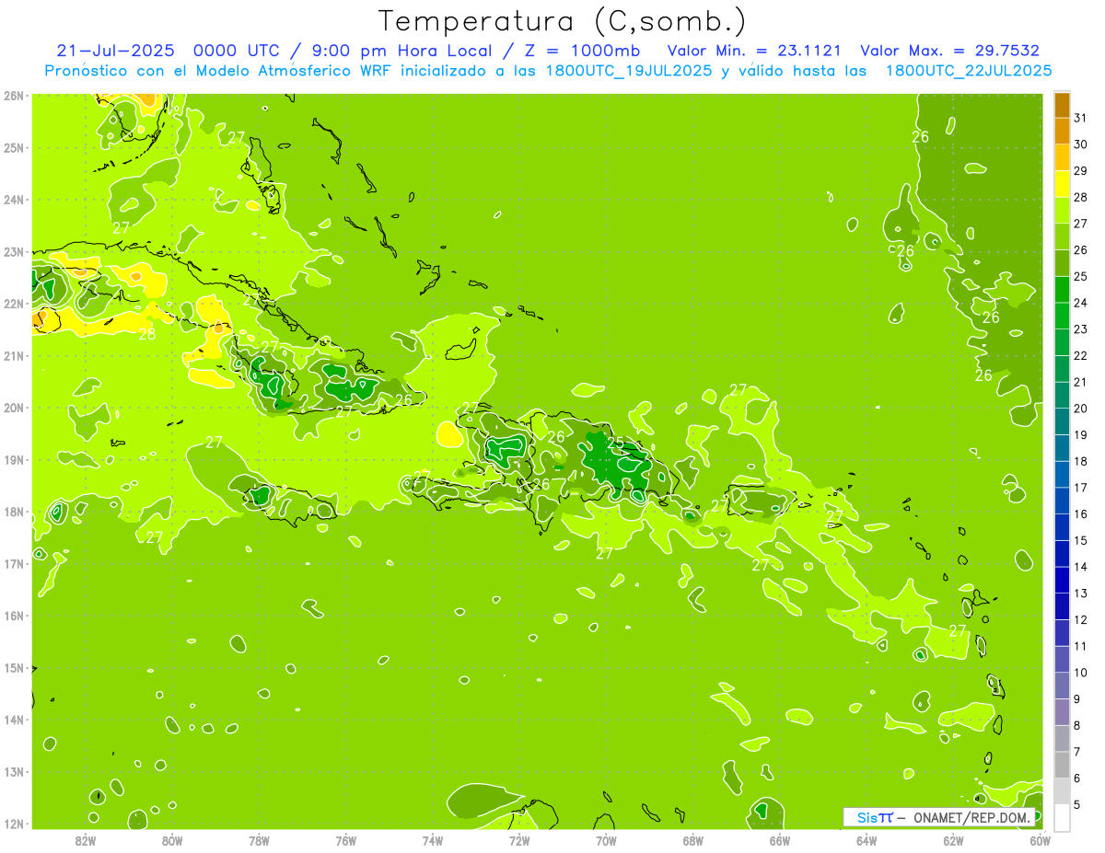Click the 'Sisπ' logo text
The width and height of the screenshot is (1105, 853).
click(875, 817)
